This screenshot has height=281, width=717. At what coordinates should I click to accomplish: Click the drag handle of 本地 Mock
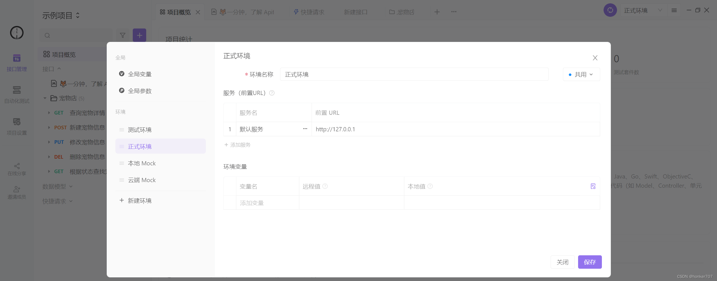click(122, 163)
